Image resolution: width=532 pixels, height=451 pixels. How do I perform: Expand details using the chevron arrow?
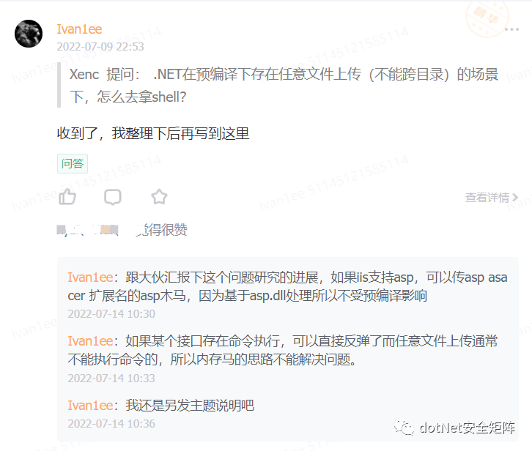click(x=515, y=198)
